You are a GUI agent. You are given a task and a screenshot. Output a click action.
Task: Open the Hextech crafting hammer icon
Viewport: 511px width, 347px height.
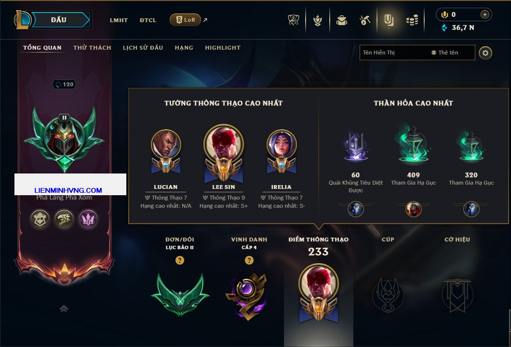tap(365, 21)
